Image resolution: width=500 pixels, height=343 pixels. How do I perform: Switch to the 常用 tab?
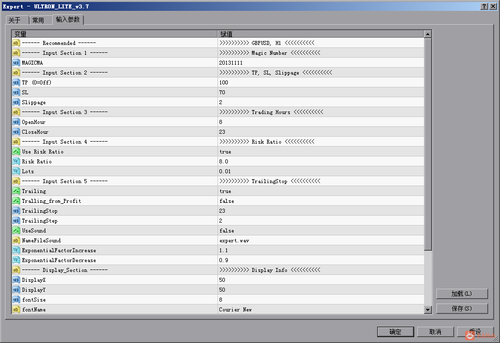click(x=40, y=20)
